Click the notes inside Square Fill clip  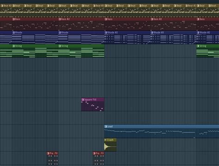click(93, 106)
